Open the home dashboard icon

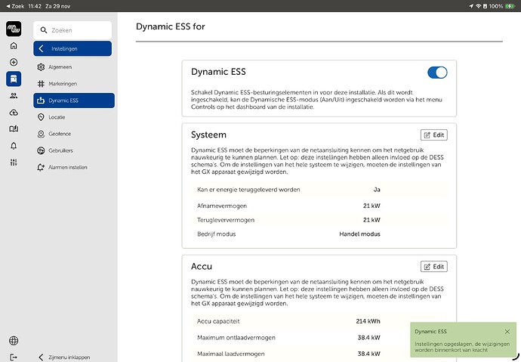click(14, 45)
